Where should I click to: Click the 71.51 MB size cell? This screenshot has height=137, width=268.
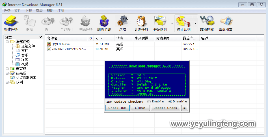(x=102, y=44)
